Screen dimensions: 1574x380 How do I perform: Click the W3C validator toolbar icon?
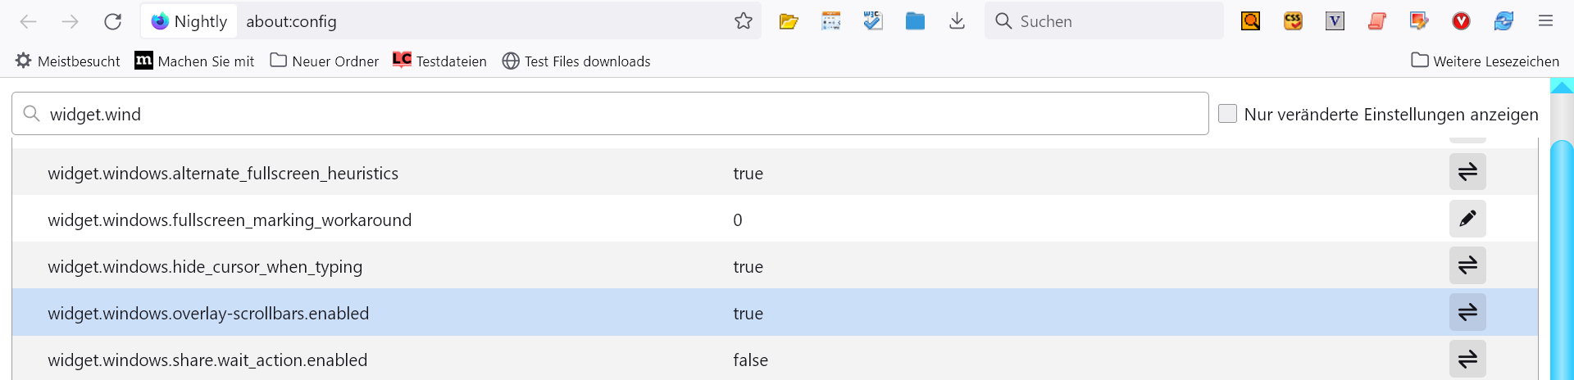[x=873, y=21]
